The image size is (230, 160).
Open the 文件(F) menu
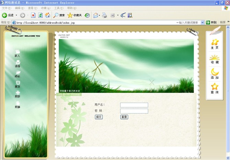pyautogui.click(x=7, y=8)
